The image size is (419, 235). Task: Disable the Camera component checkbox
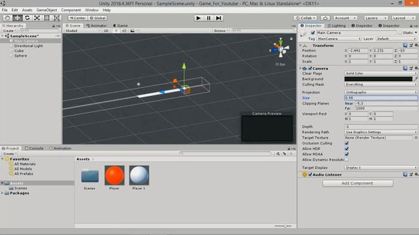pyautogui.click(x=310, y=69)
